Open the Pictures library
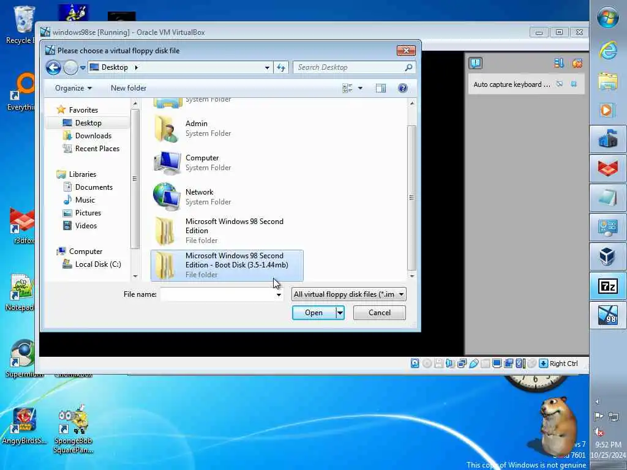Viewport: 627px width, 470px height. pos(88,213)
